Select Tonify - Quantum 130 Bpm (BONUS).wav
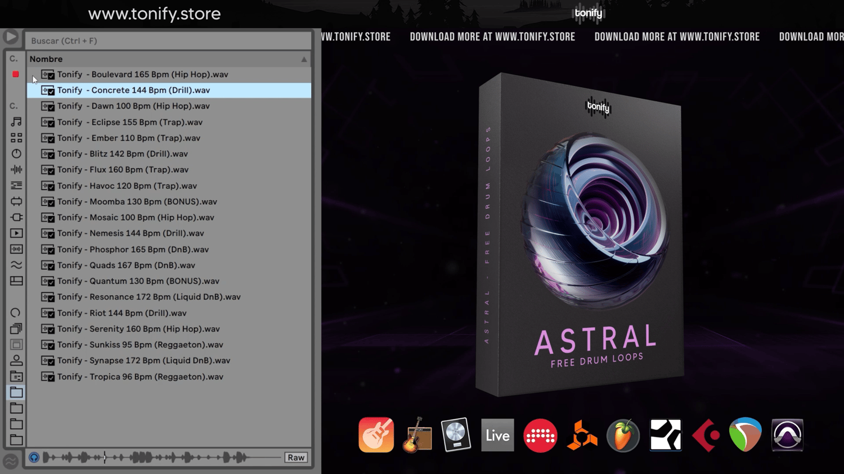Image resolution: width=844 pixels, height=474 pixels. coord(169,281)
